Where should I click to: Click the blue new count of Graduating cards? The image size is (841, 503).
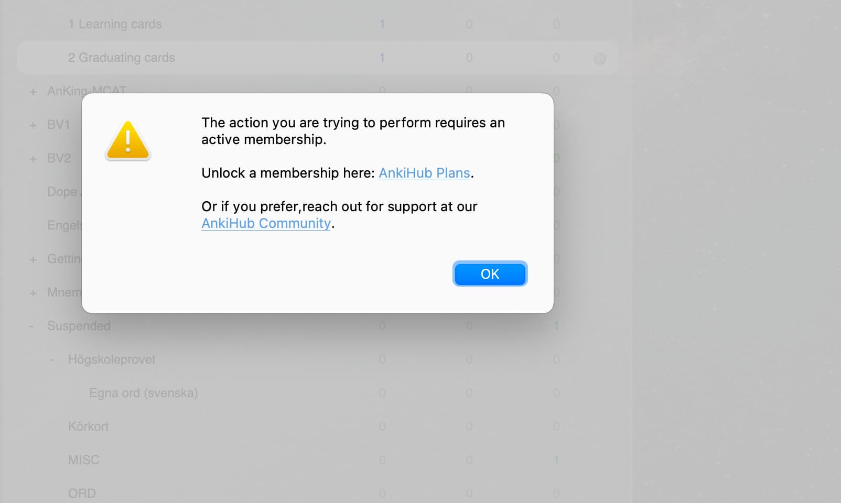click(382, 58)
